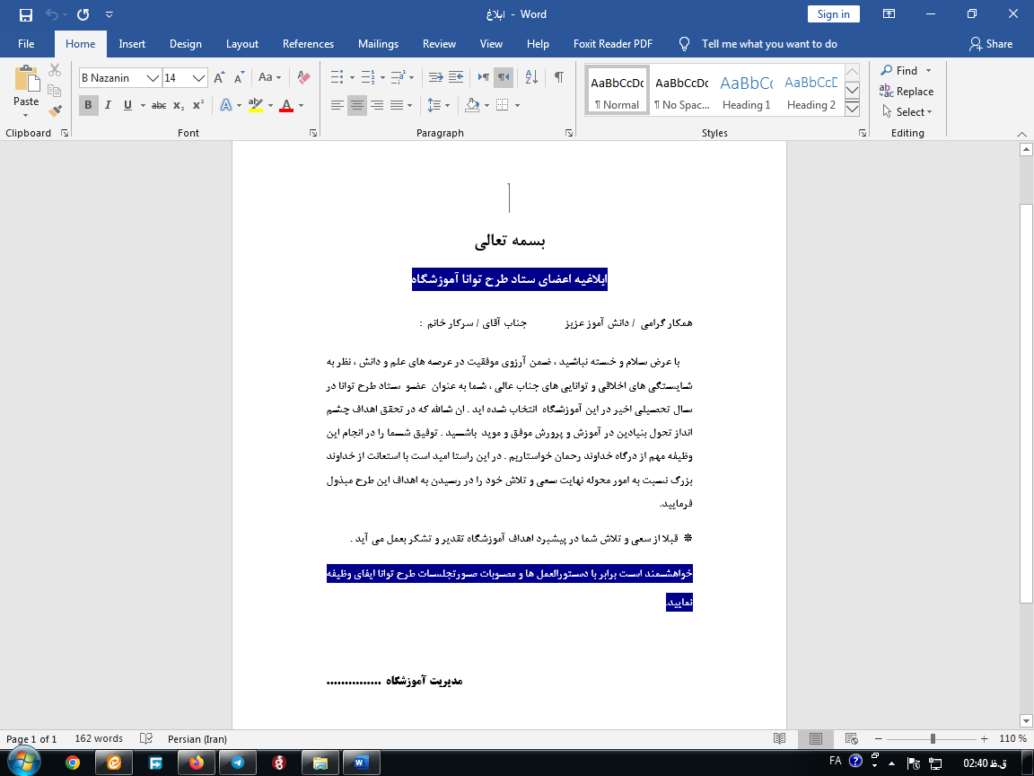Viewport: 1034px width, 776px height.
Task: Click the red font color swatch
Action: [286, 106]
